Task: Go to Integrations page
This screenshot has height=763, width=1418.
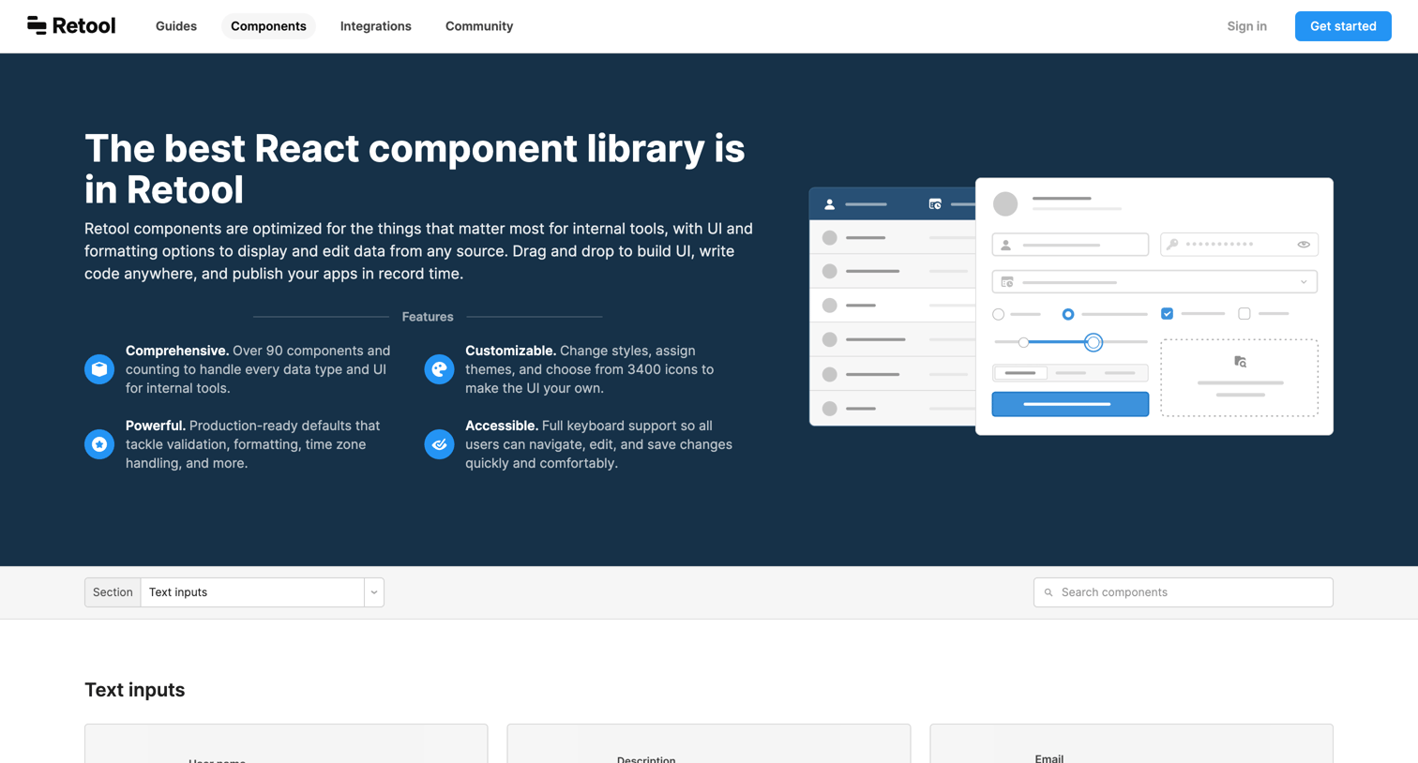Action: (x=375, y=26)
